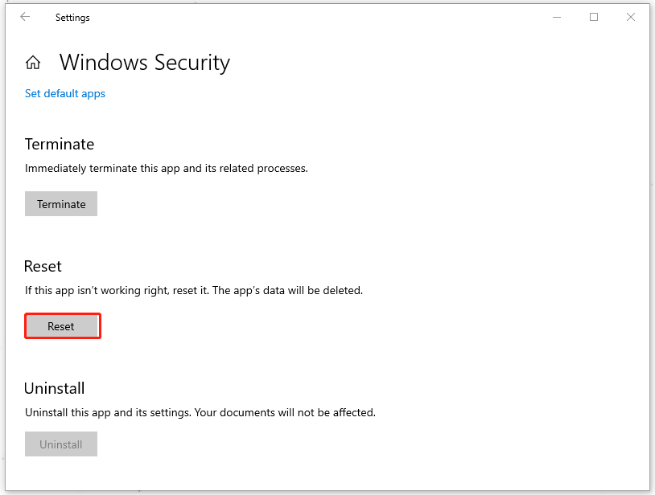This screenshot has width=655, height=495.
Task: Click the Reset section heading
Action: 43,266
